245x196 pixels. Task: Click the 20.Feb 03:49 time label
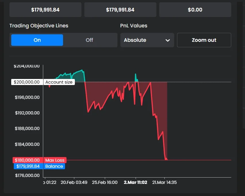[74, 182]
